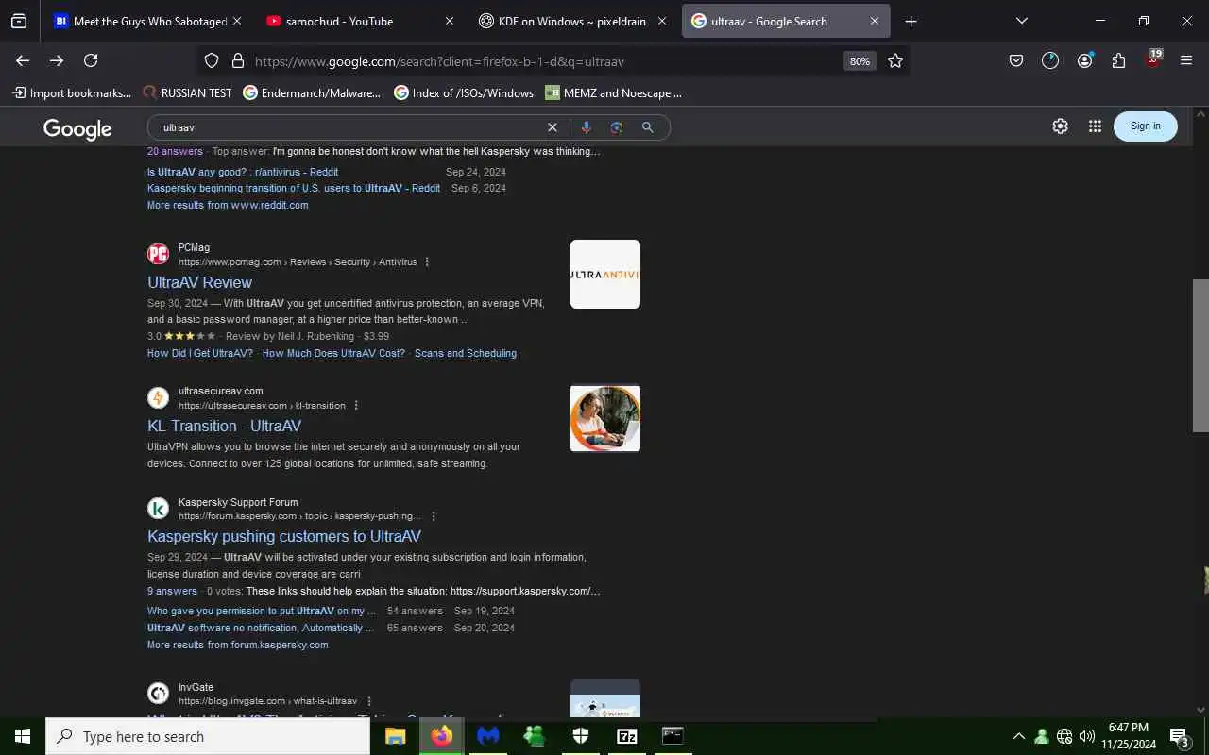Show hidden system tray icons
This screenshot has width=1209, height=755.
[1018, 736]
